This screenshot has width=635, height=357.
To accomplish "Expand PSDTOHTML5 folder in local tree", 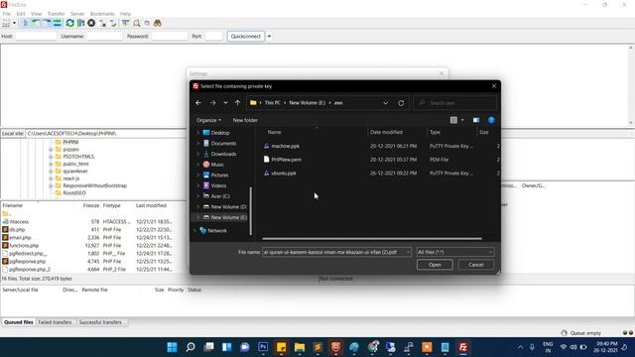I will click(x=51, y=157).
